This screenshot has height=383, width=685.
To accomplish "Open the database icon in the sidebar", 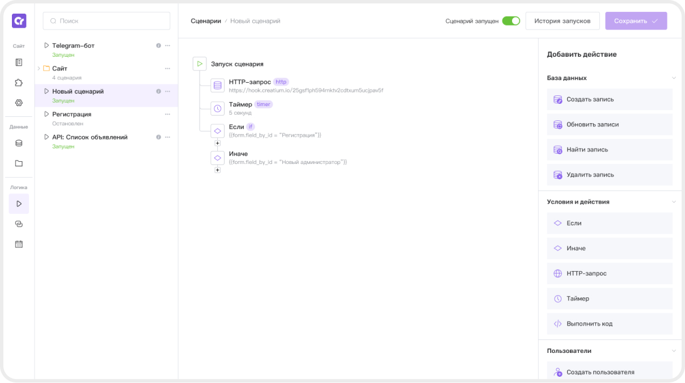I will click(x=19, y=143).
